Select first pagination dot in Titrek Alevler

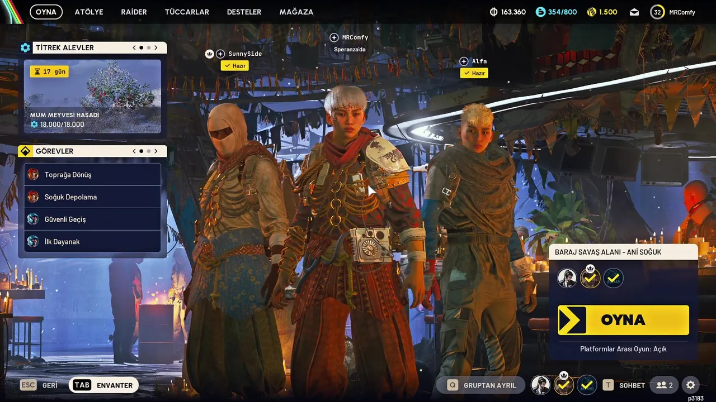tap(141, 48)
